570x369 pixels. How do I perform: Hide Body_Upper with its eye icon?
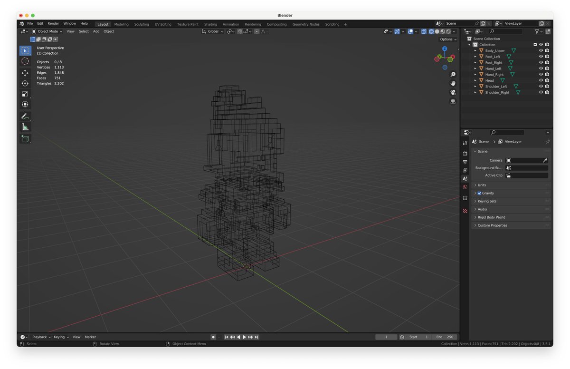pyautogui.click(x=541, y=50)
